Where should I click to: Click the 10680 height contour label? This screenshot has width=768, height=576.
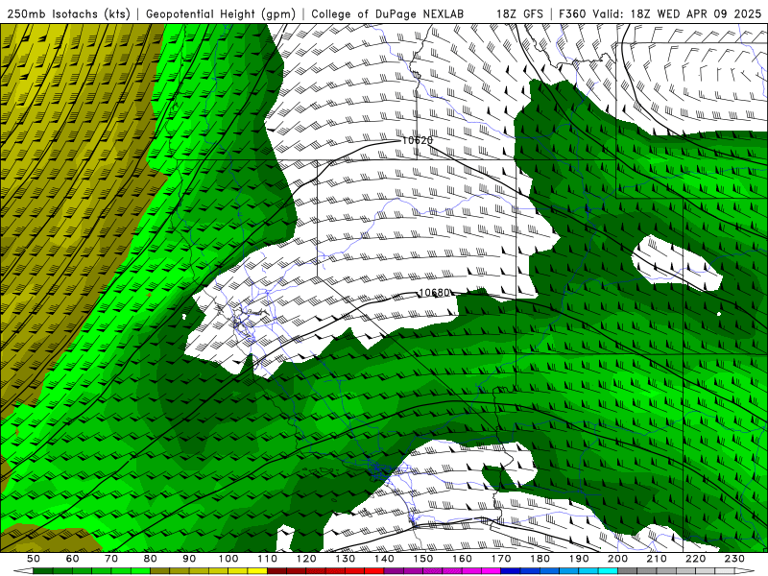[435, 293]
